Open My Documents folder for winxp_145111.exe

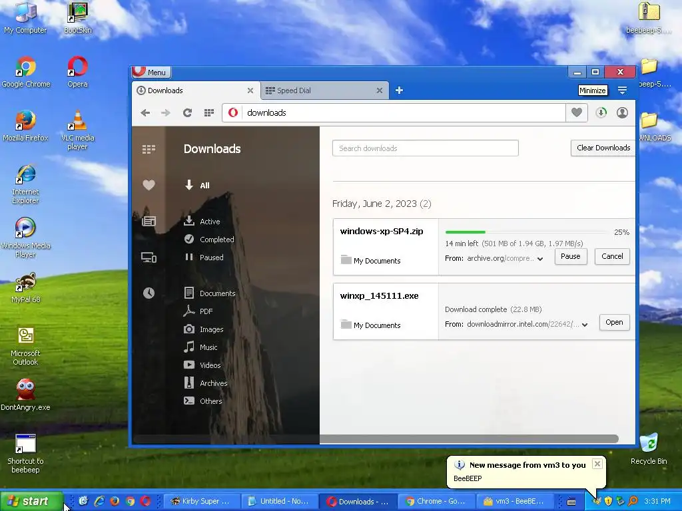pyautogui.click(x=370, y=325)
